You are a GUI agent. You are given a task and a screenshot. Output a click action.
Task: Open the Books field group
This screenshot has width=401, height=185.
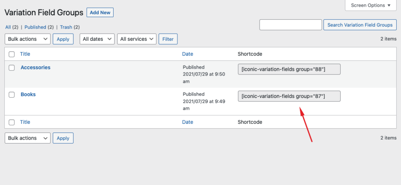pyautogui.click(x=28, y=94)
